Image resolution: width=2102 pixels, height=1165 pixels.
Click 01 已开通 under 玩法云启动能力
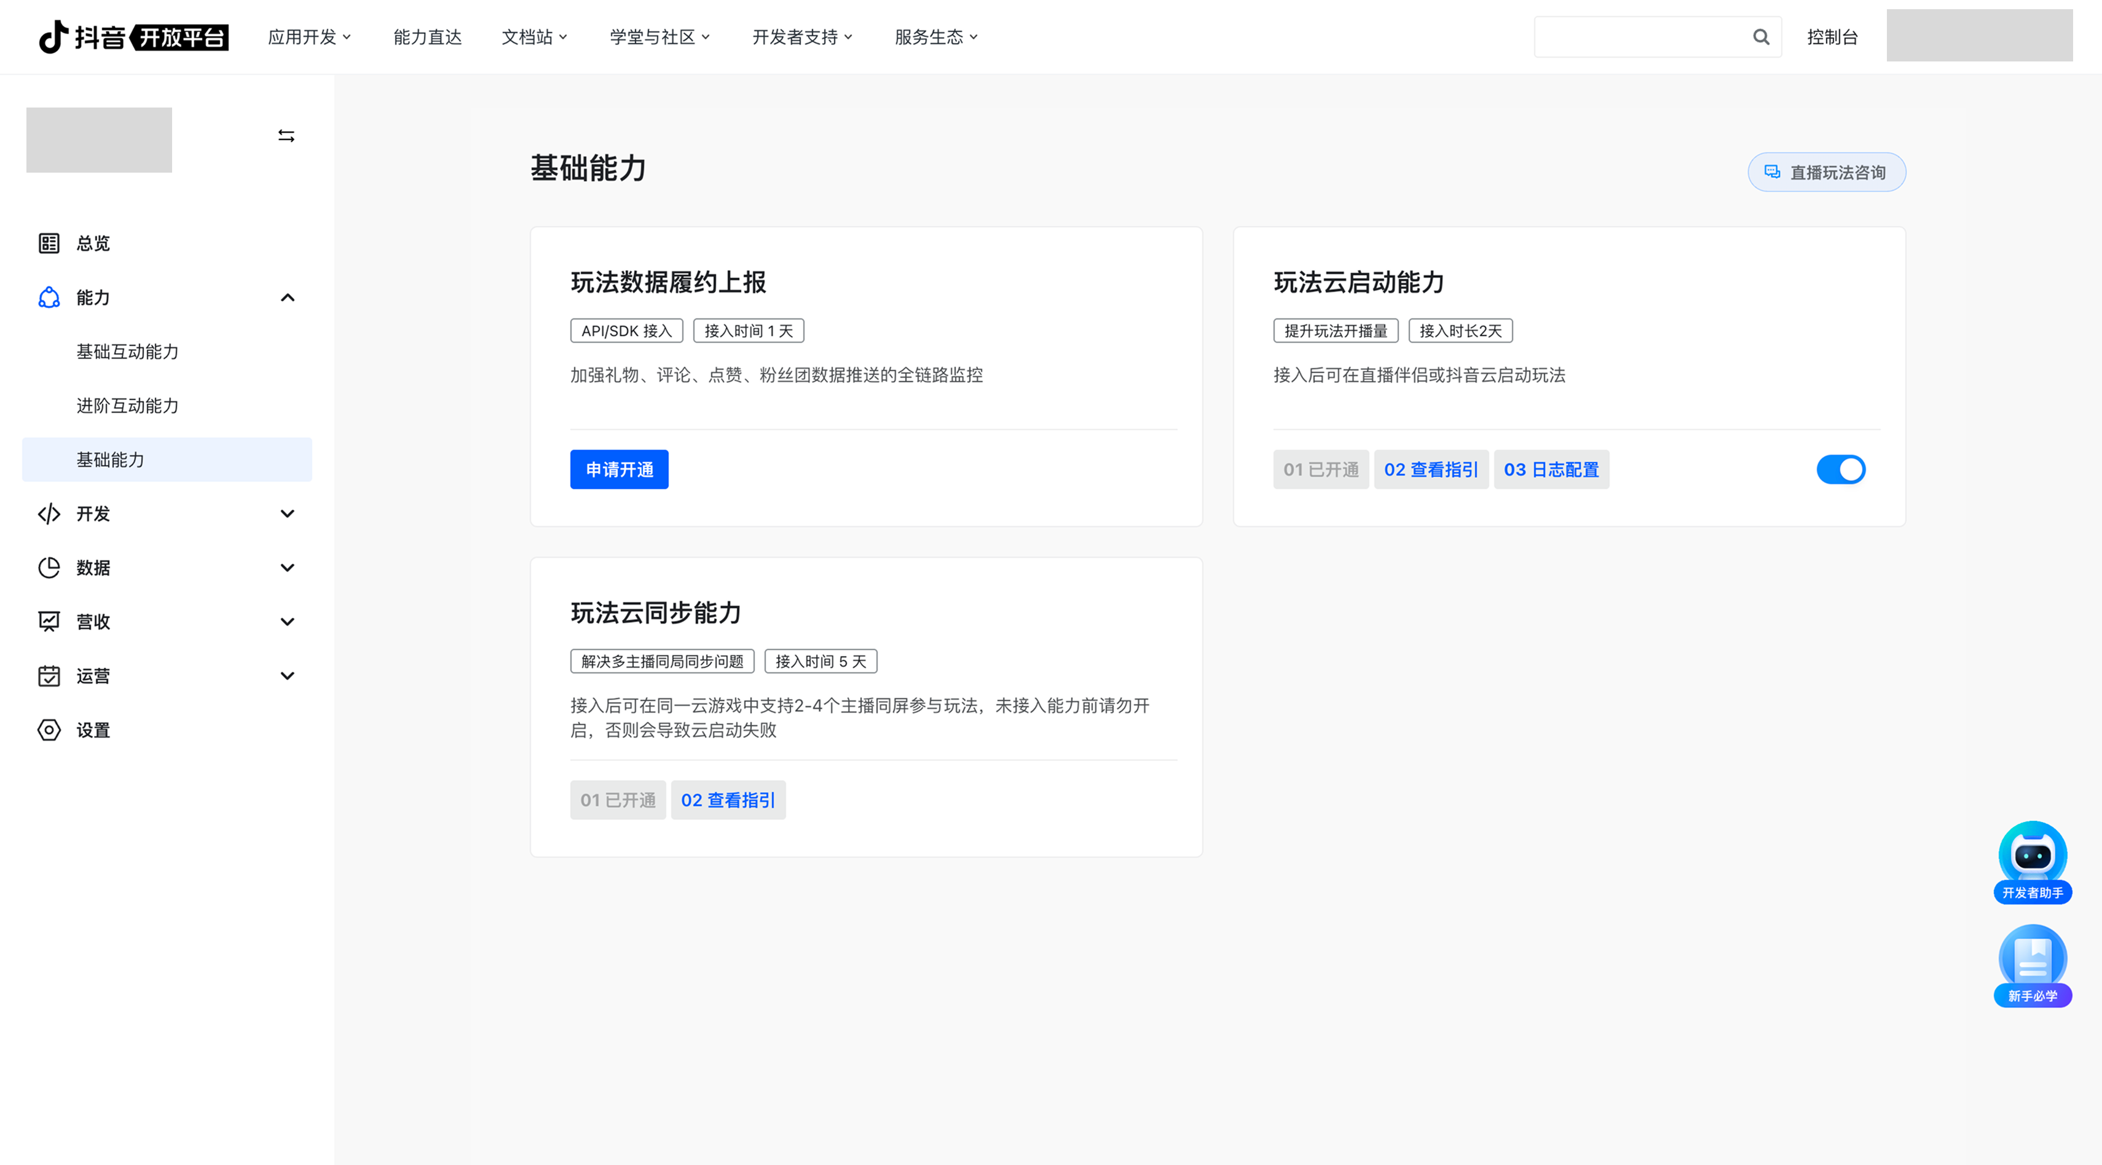tap(1320, 469)
